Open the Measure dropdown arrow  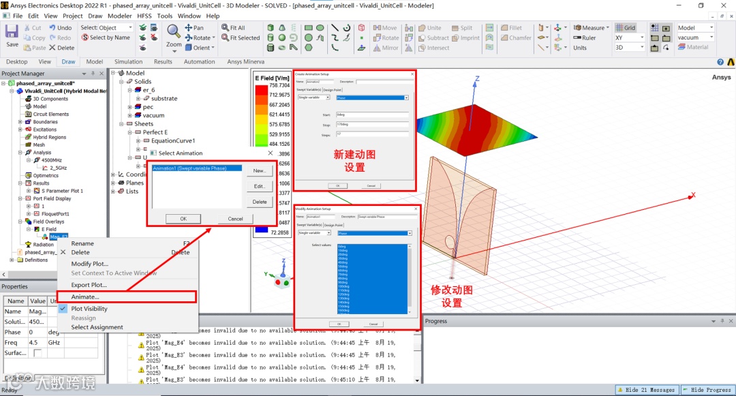608,28
